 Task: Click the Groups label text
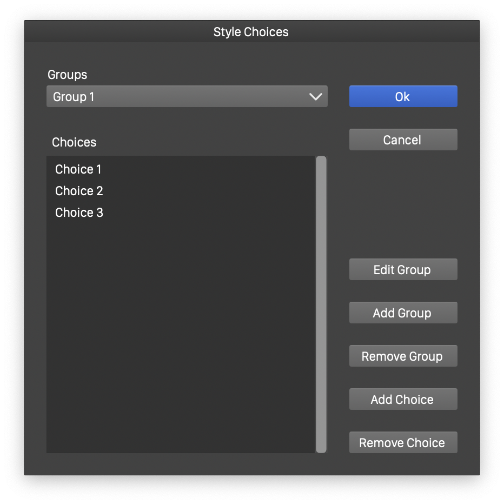pos(67,75)
